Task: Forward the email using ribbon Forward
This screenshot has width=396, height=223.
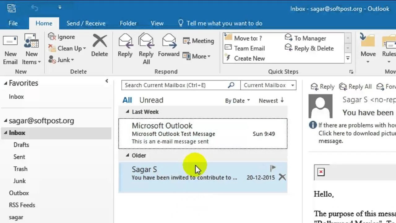Action: tap(169, 46)
